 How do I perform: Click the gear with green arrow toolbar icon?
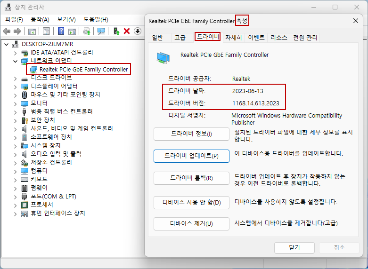(x=87, y=31)
